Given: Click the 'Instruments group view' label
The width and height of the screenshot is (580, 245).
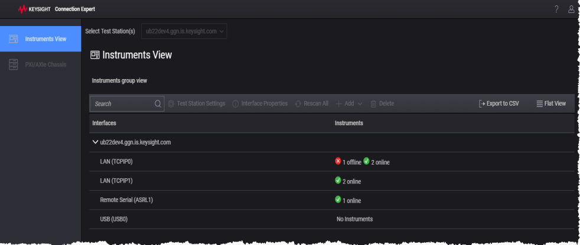Looking at the screenshot, I should (119, 80).
